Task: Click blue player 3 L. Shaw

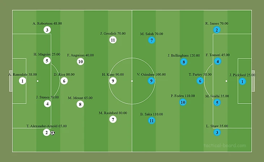Action: [217, 132]
